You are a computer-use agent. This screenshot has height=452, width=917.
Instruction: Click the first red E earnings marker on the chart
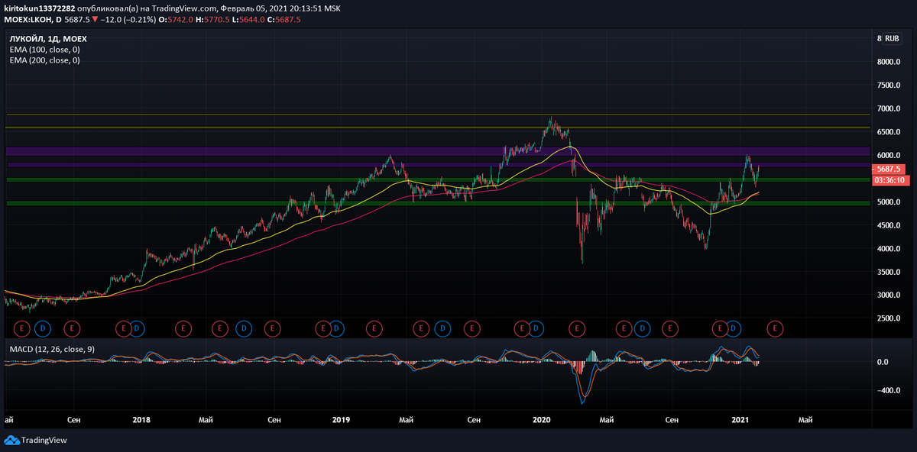coord(22,328)
